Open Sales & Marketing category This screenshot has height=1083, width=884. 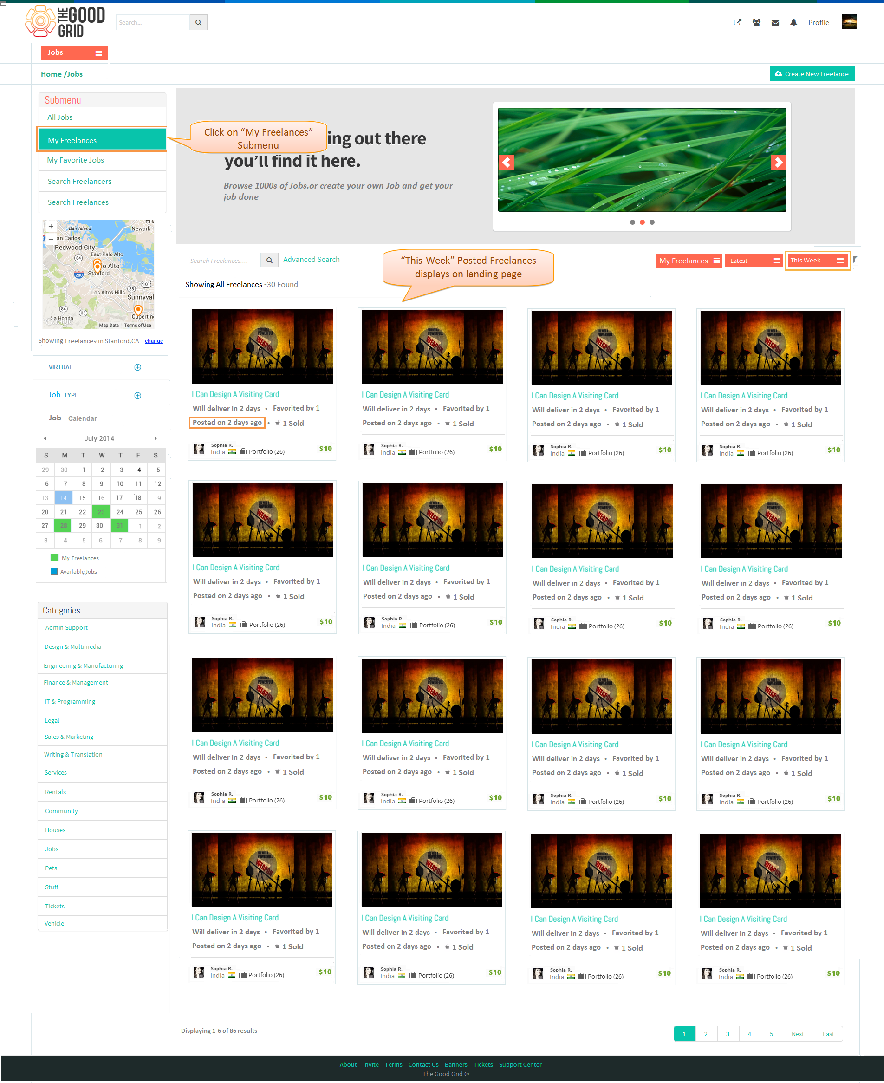tap(69, 737)
